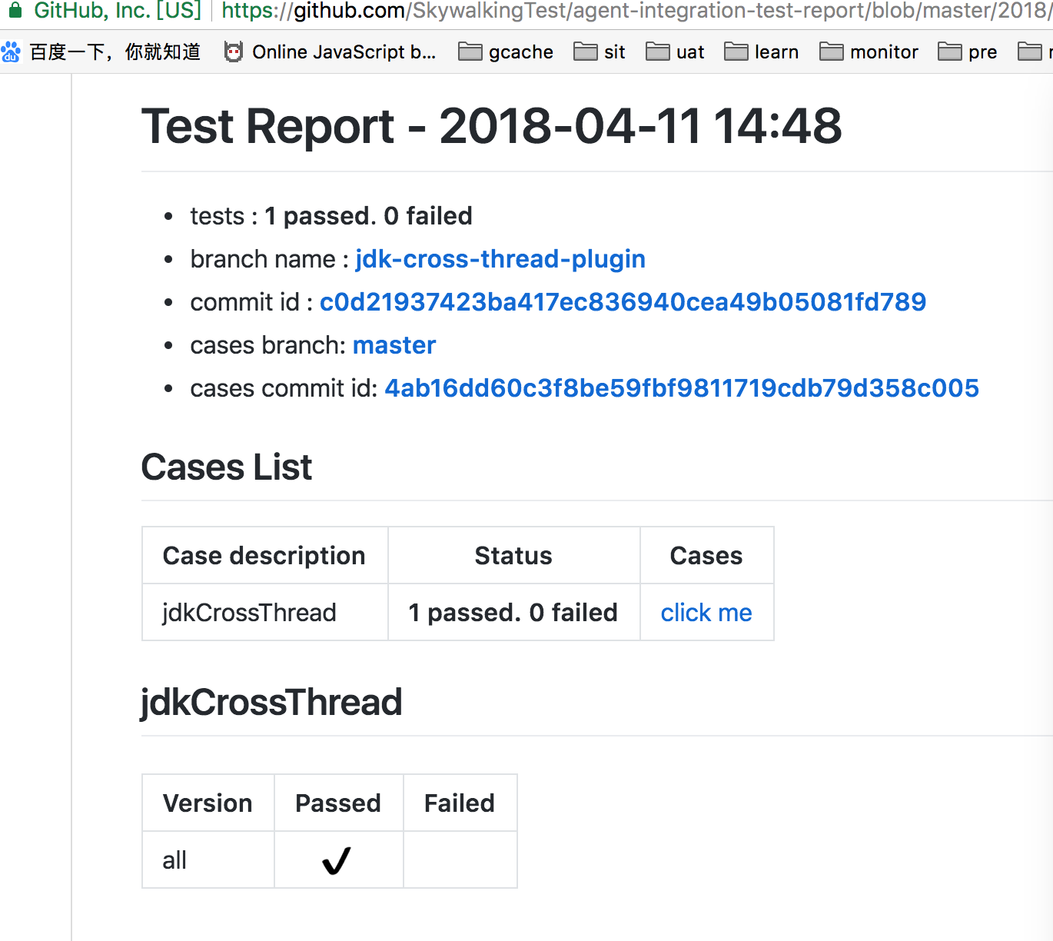Open the pre bookmark folder
The height and width of the screenshot is (941, 1053).
click(x=967, y=52)
